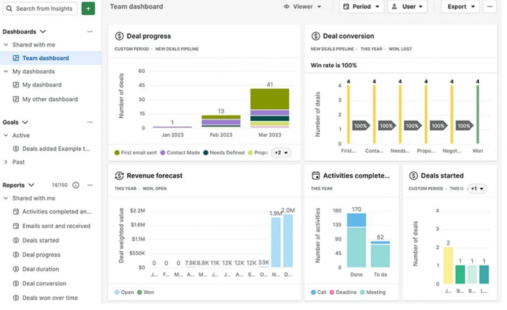Open My dashboard
This screenshot has width=507, height=310.
pos(42,85)
